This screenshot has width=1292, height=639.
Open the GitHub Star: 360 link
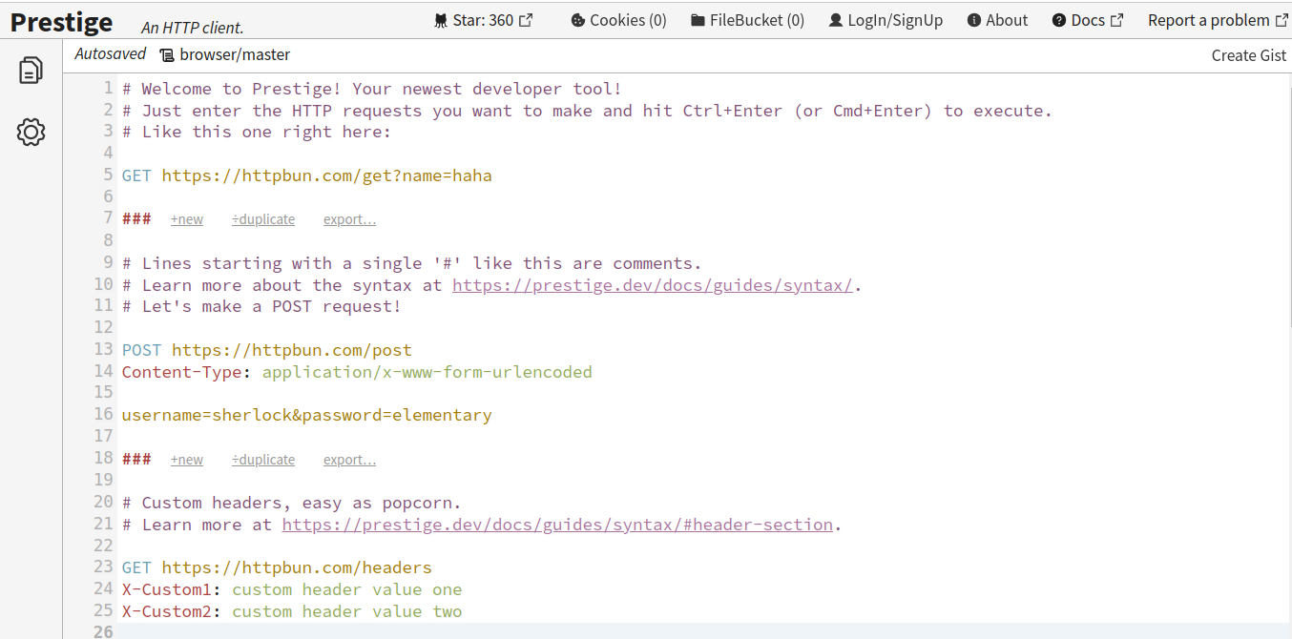pyautogui.click(x=483, y=20)
